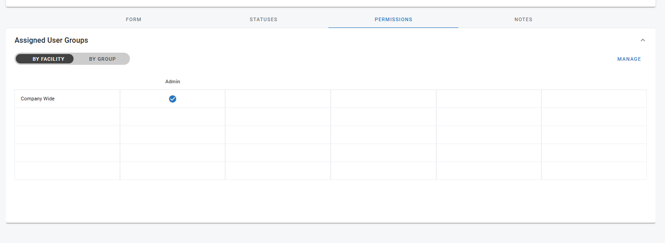Select the Company Wide row label
The image size is (665, 243).
pyautogui.click(x=37, y=99)
